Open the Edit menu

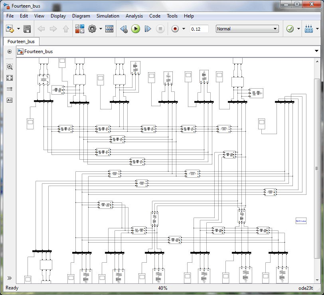point(24,16)
